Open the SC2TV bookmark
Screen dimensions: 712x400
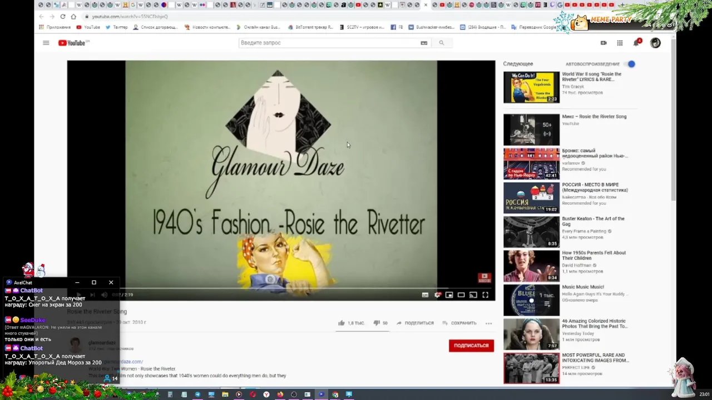[x=362, y=27]
